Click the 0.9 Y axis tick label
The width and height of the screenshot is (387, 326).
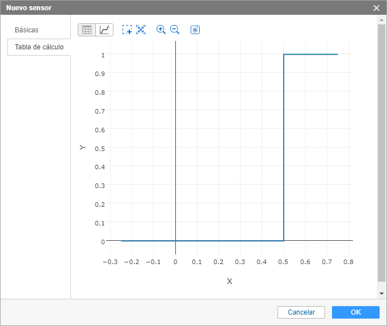coord(100,74)
